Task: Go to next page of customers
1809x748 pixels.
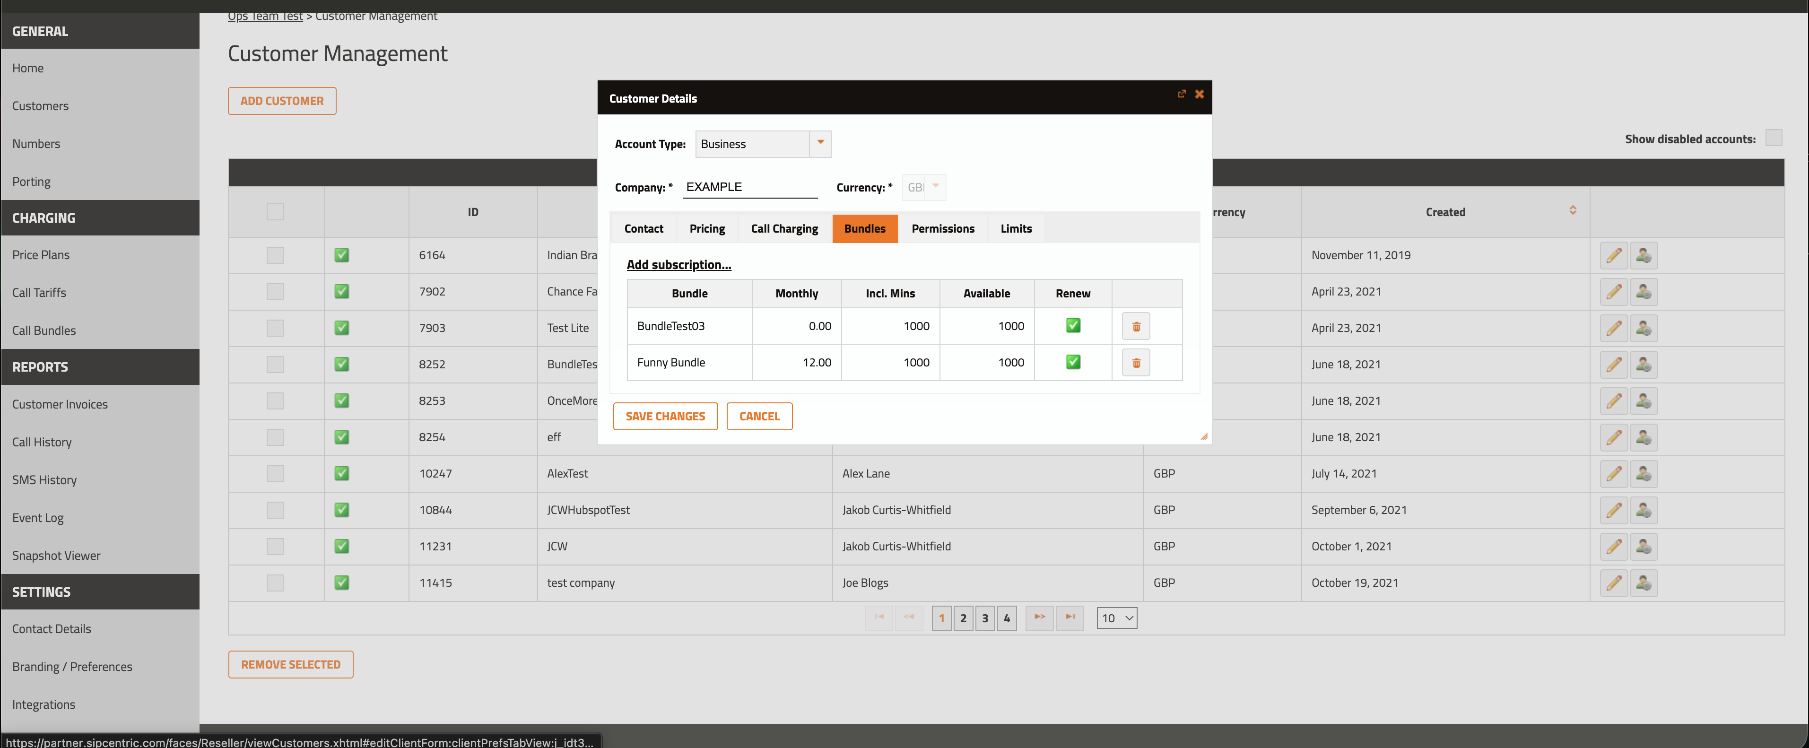Action: pos(1039,618)
